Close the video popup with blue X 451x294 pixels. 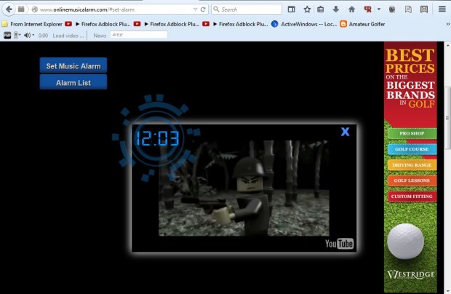click(345, 132)
